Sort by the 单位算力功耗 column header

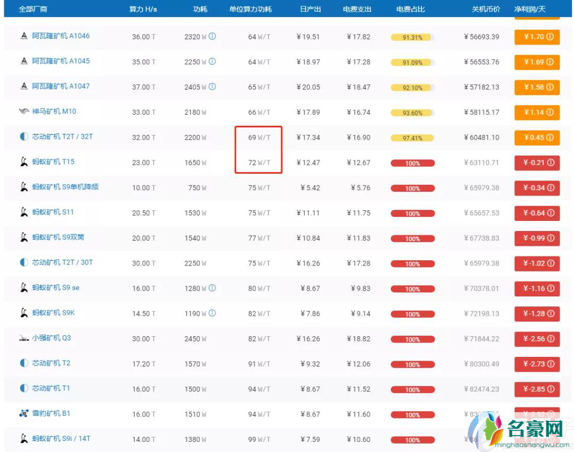(x=250, y=9)
